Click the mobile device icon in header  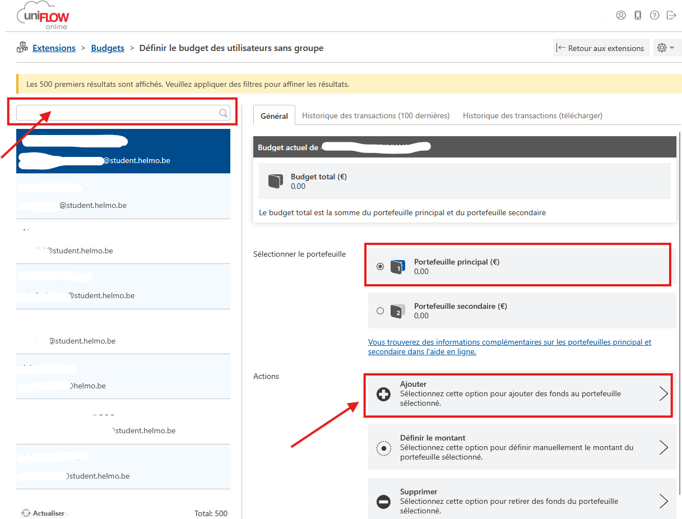(x=638, y=15)
